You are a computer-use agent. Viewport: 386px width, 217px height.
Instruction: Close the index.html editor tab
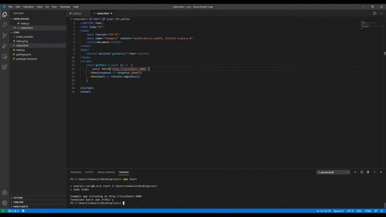pyautogui.click(x=111, y=13)
